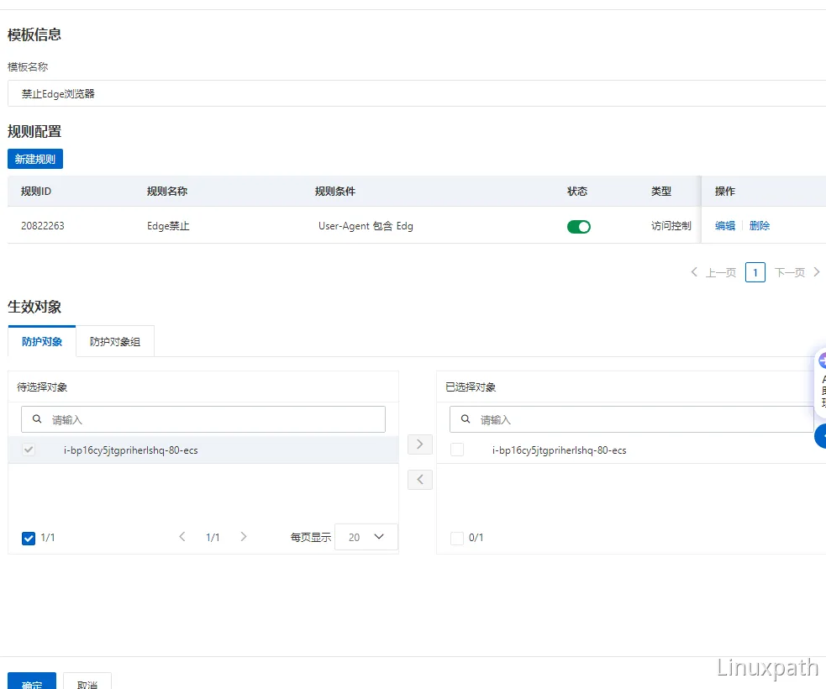Click the 1/1 page indicator
Image resolution: width=826 pixels, height=689 pixels.
tap(213, 537)
